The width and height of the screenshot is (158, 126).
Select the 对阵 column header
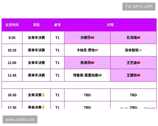[x=110, y=25]
